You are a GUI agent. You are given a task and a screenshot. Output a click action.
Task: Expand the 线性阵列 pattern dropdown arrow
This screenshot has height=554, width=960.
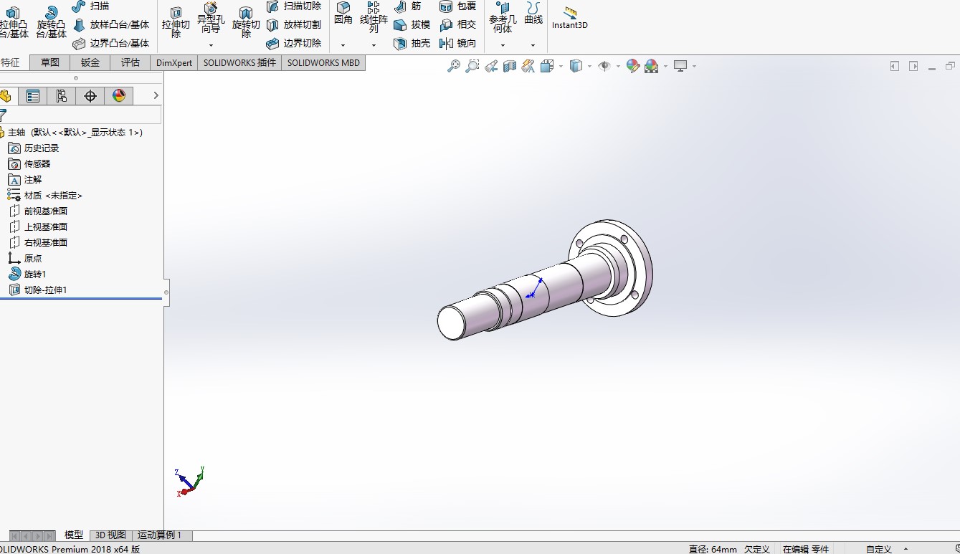point(374,45)
